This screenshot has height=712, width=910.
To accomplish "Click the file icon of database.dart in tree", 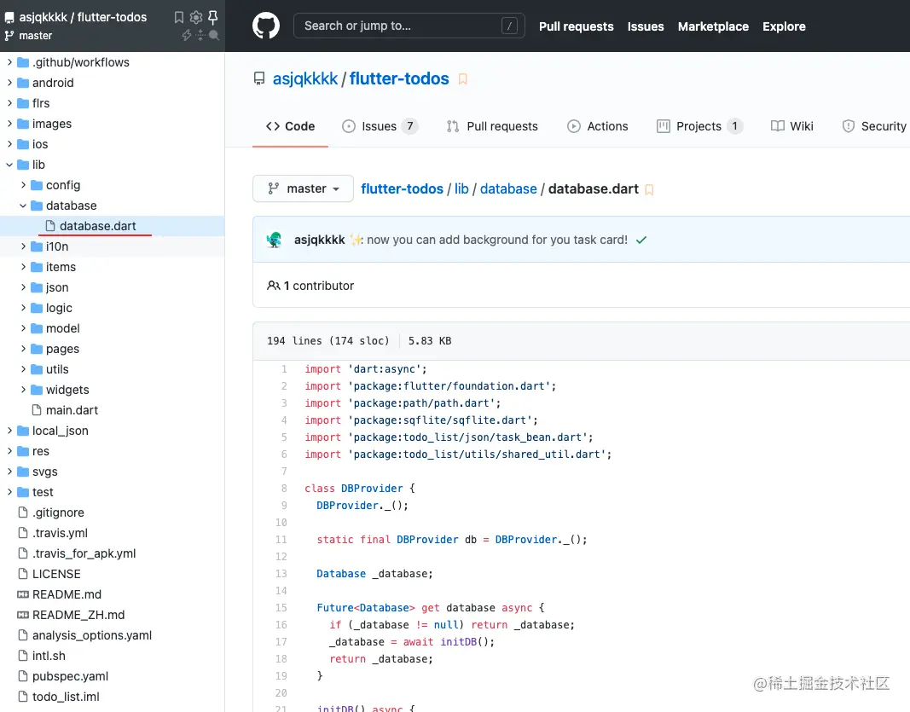I will [50, 226].
